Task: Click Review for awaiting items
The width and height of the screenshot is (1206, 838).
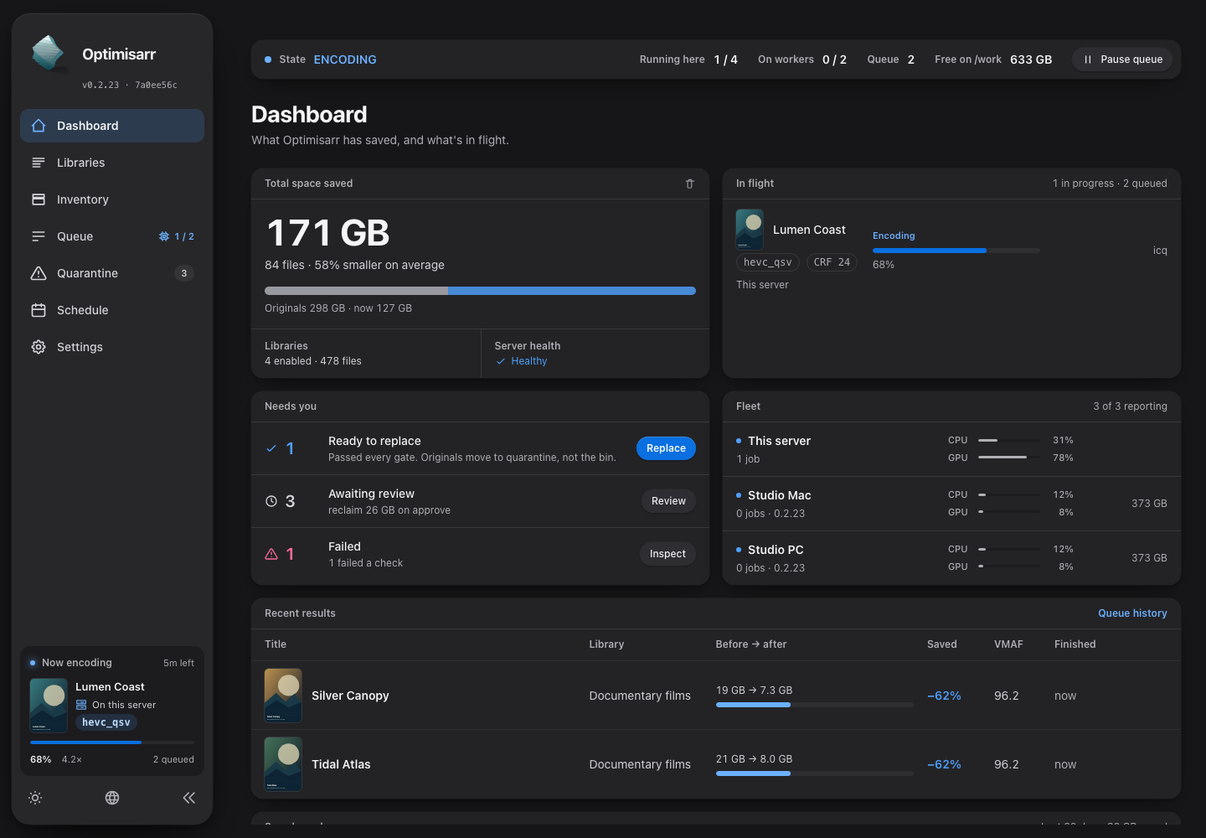Action: point(668,501)
